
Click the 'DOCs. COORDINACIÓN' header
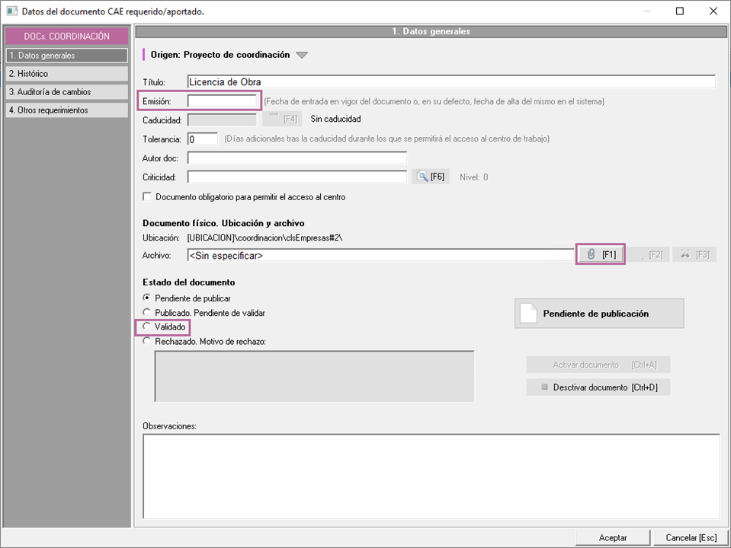(x=66, y=36)
